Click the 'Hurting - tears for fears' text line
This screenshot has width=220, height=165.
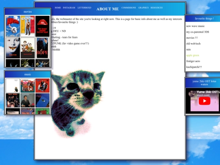click(x=64, y=37)
